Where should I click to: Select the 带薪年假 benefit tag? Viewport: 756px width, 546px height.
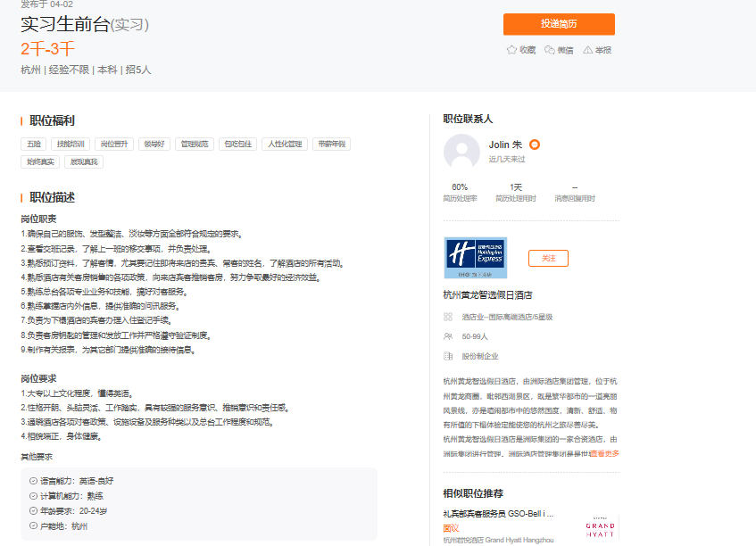pyautogui.click(x=331, y=144)
